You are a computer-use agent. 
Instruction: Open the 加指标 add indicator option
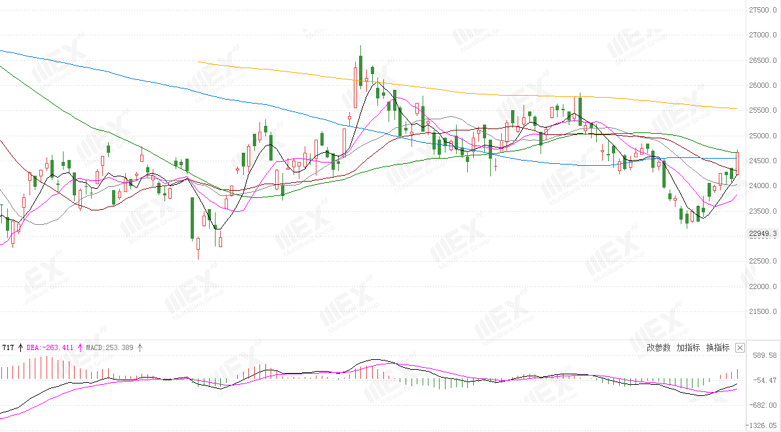[x=688, y=348]
